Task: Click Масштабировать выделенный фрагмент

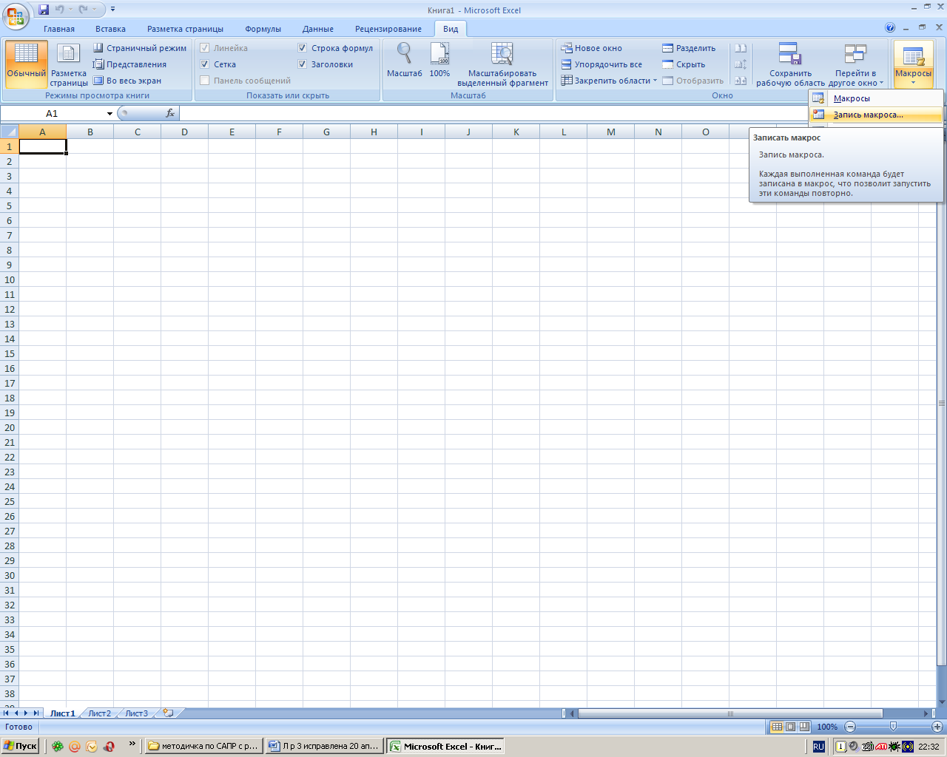Action: [x=502, y=64]
